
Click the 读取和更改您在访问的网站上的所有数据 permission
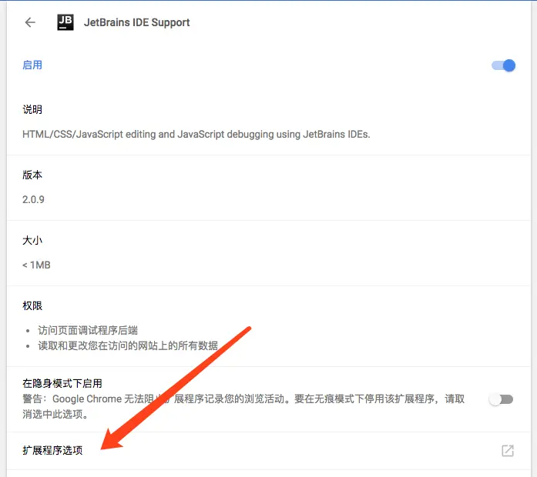coord(128,345)
